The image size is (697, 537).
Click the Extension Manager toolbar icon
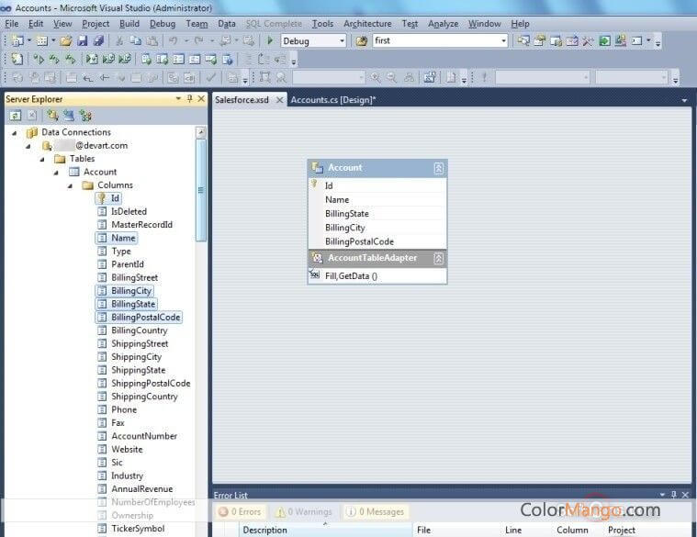621,41
